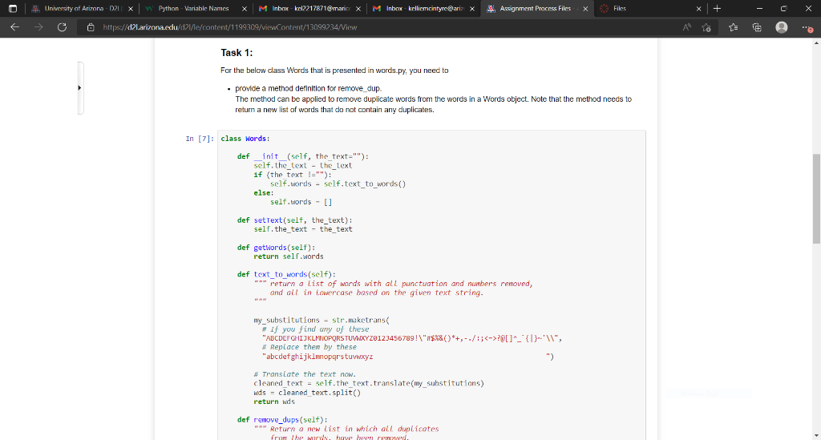Close the Files tab
Viewport: 821px width, 440px height.
[x=698, y=8]
